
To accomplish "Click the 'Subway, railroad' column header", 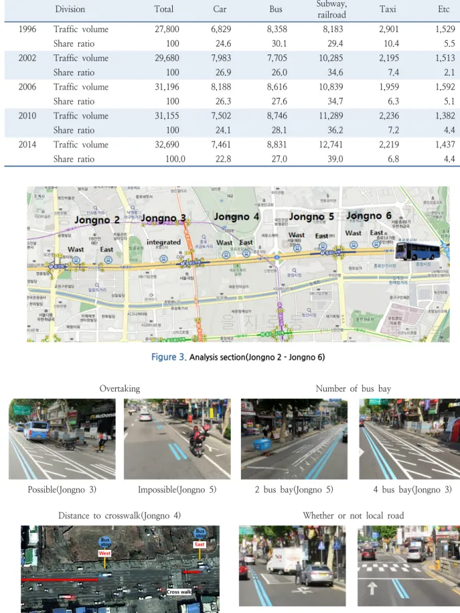I will tap(331, 10).
